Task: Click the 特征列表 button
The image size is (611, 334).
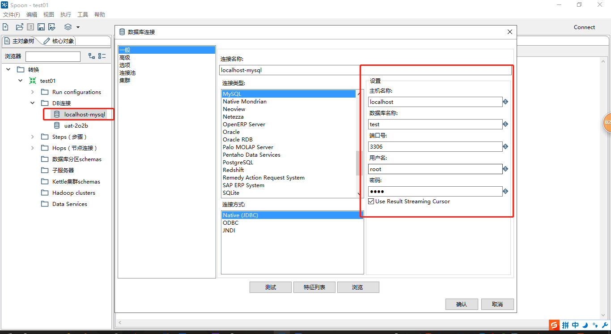Action: point(314,287)
